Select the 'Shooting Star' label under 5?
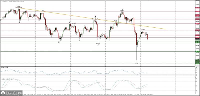Screen dimensions: 200x96 coord(19,7)
